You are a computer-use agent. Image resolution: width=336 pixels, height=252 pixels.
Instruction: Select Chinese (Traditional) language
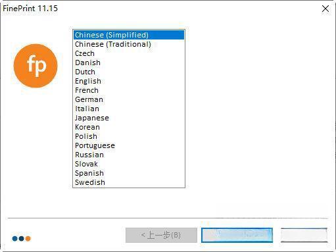pyautogui.click(x=129, y=44)
